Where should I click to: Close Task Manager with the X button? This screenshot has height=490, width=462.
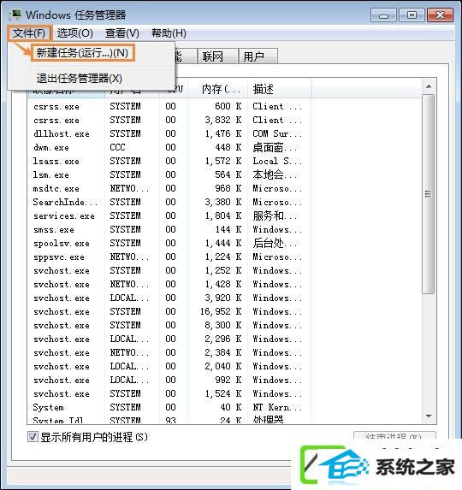click(x=440, y=15)
